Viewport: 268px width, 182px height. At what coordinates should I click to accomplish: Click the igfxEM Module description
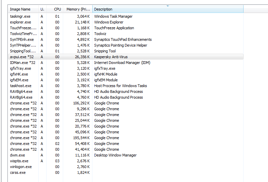106,80
